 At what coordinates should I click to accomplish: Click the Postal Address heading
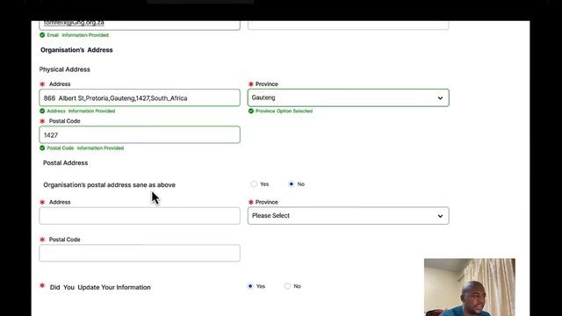(x=65, y=163)
